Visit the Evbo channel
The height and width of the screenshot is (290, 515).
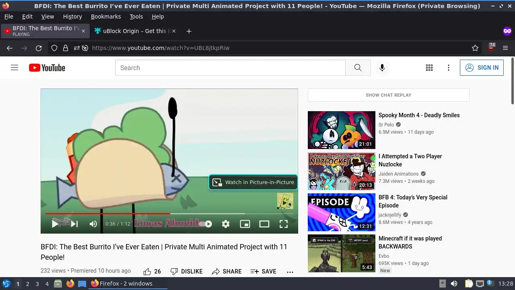pos(384,256)
